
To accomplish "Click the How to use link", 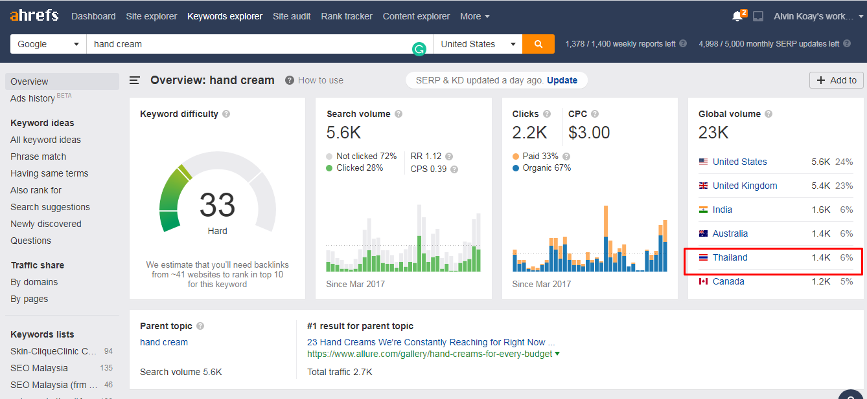I will (x=321, y=80).
